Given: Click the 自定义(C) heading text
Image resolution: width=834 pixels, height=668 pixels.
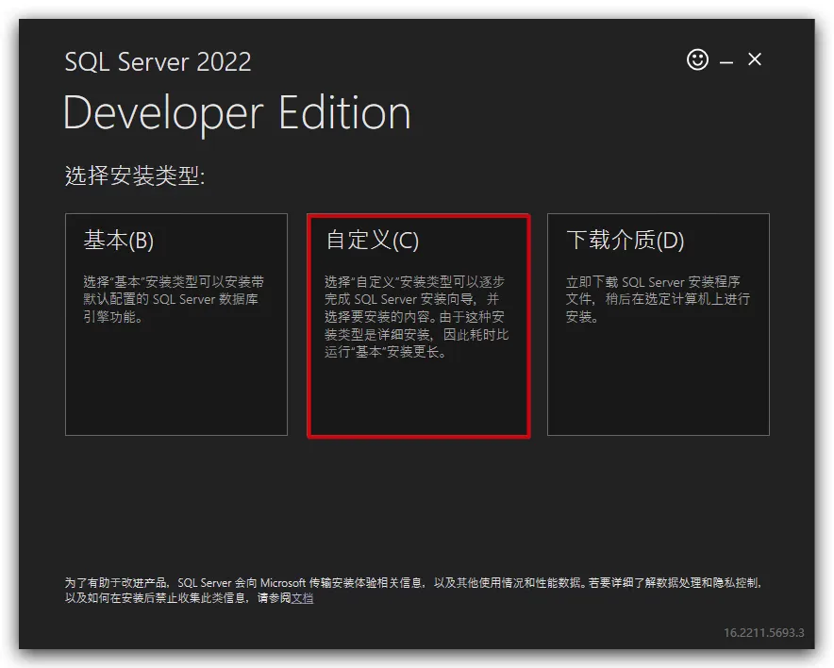Looking at the screenshot, I should 372,241.
